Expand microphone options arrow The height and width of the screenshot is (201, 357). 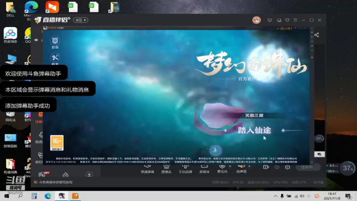pos(230,166)
